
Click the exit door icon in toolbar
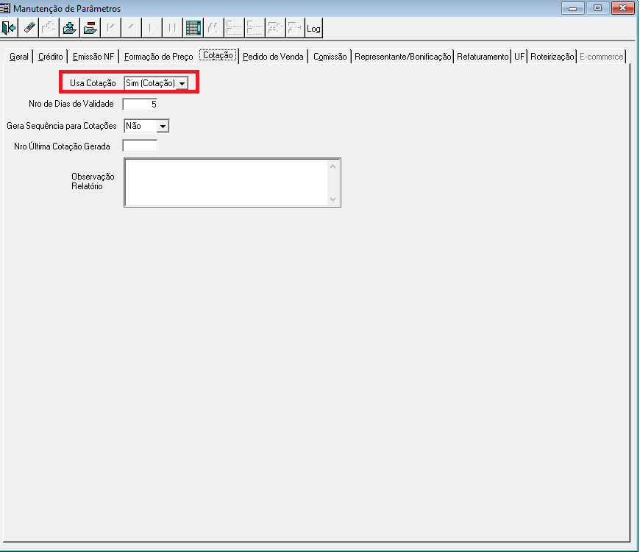pyautogui.click(x=9, y=28)
